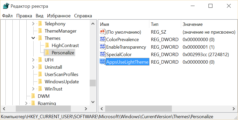The image size is (238, 120).
Task: Open the Избранное menu
Action: click(x=59, y=16)
